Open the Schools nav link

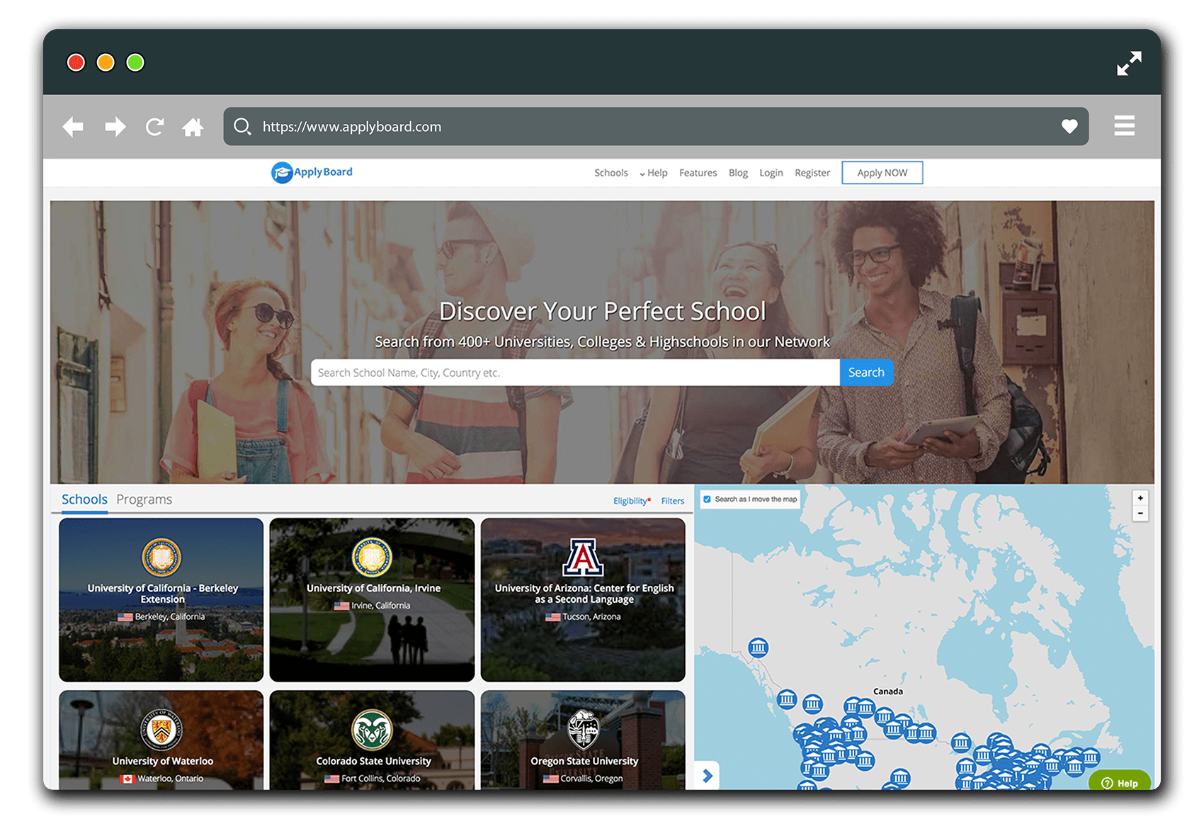click(x=611, y=173)
